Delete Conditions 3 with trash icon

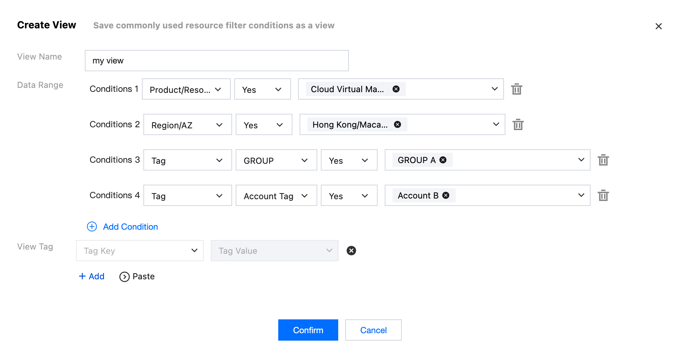pos(603,160)
